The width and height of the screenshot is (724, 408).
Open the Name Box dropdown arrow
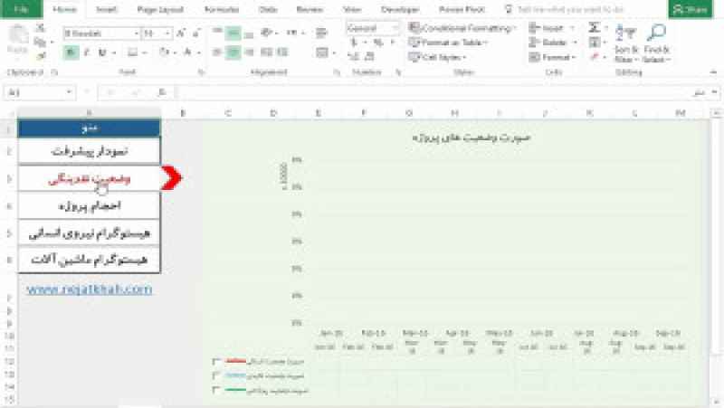70,92
